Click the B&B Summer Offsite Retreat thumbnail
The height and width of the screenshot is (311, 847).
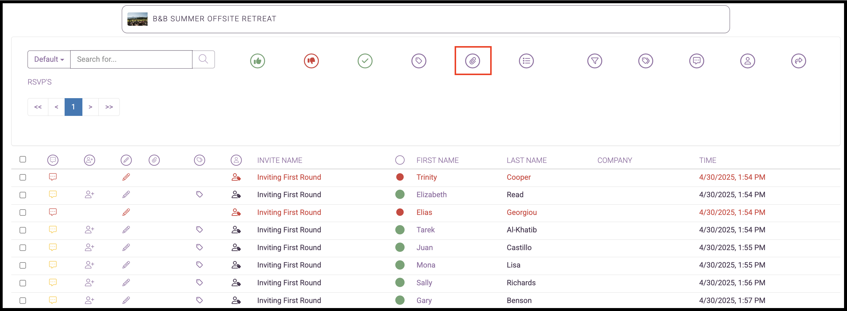(138, 19)
